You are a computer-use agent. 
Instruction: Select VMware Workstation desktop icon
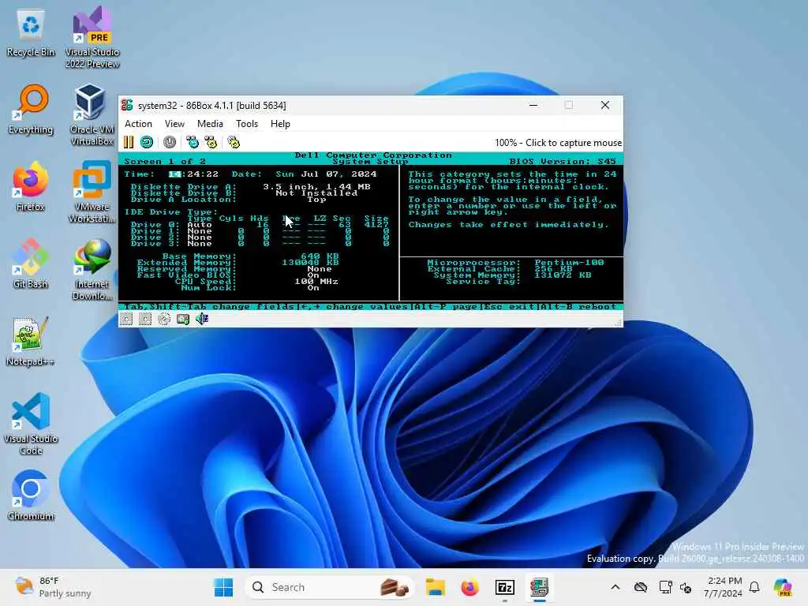(92, 192)
